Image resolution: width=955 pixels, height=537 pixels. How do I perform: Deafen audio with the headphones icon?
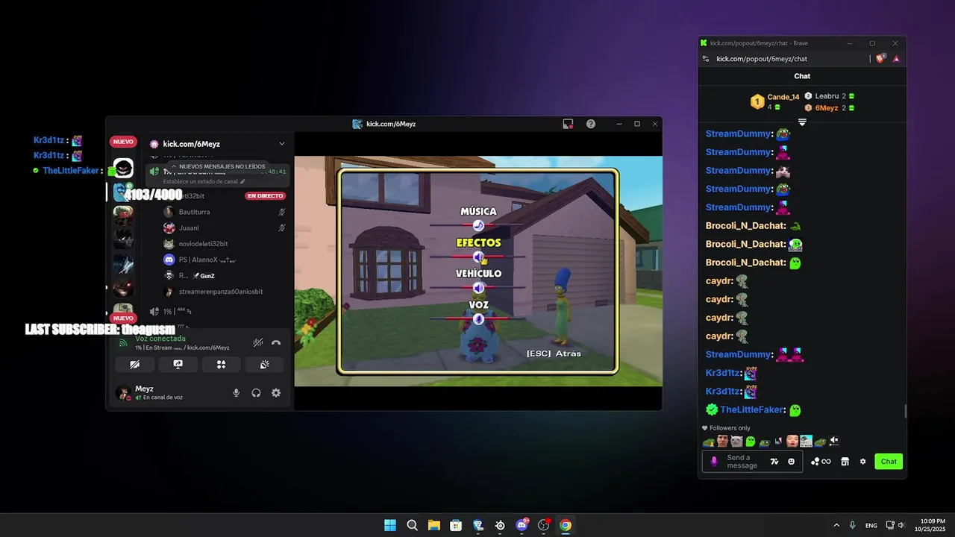256,393
